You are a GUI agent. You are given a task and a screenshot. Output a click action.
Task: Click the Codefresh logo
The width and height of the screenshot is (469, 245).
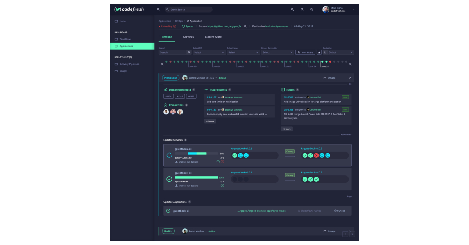click(x=129, y=9)
